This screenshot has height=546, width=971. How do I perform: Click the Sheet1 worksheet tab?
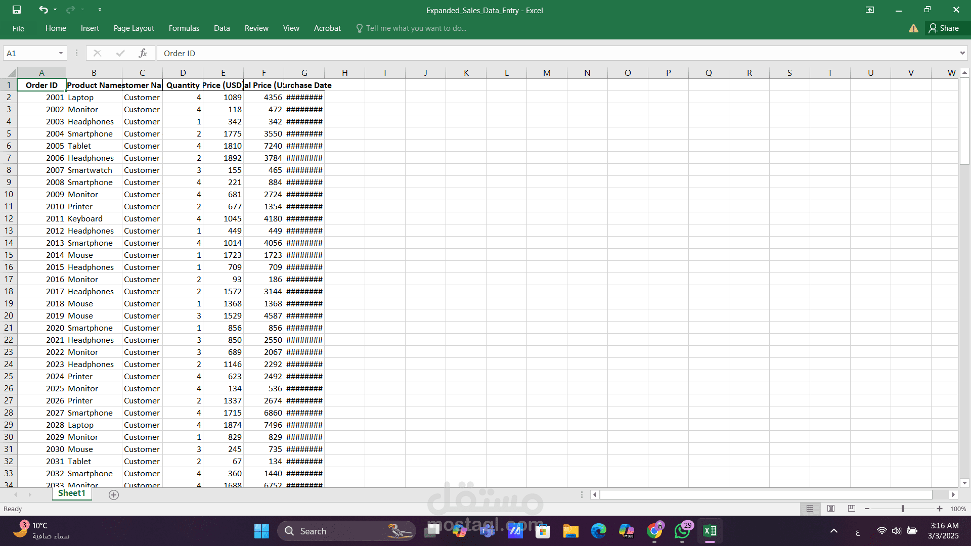point(72,493)
